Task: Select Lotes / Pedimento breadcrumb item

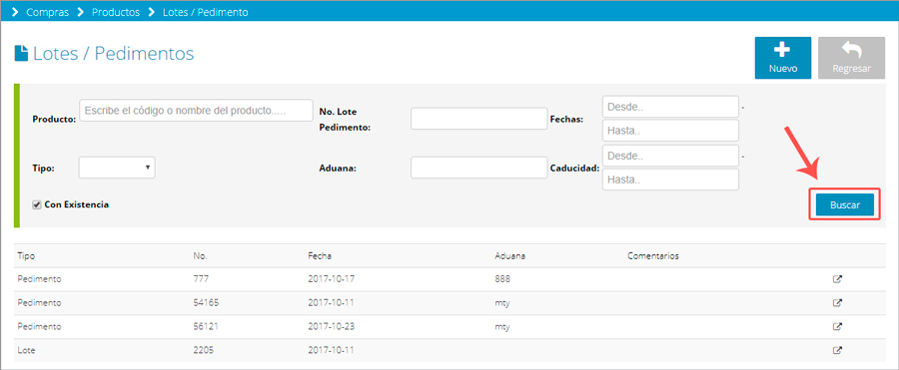Action: (205, 12)
